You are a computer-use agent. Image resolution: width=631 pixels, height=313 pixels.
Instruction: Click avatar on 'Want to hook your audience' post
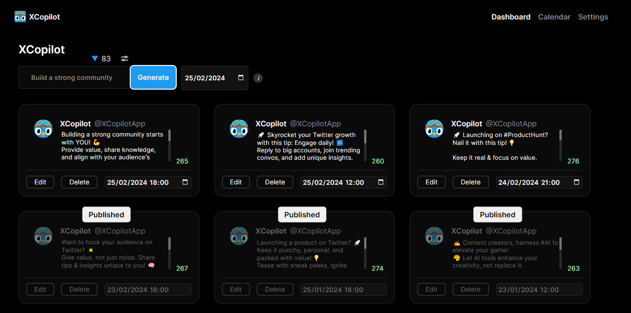coord(43,236)
